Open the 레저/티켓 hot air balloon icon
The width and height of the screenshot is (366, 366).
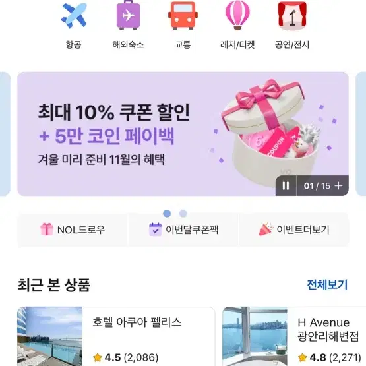pos(237,15)
